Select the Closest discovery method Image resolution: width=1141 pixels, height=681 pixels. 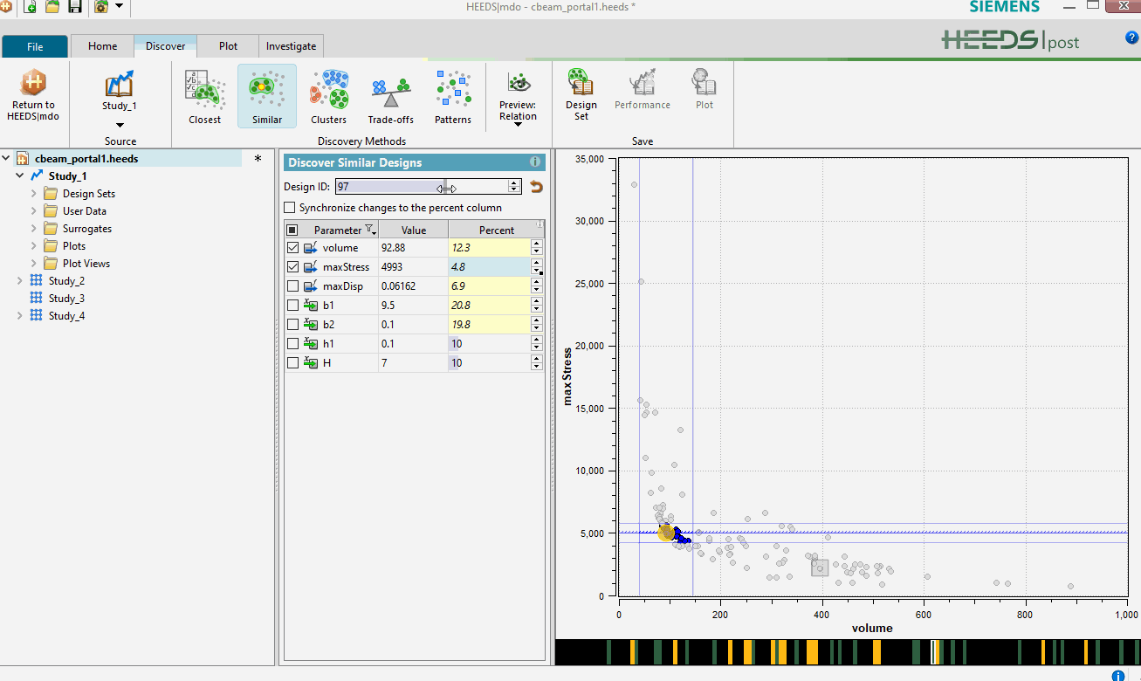tap(205, 96)
